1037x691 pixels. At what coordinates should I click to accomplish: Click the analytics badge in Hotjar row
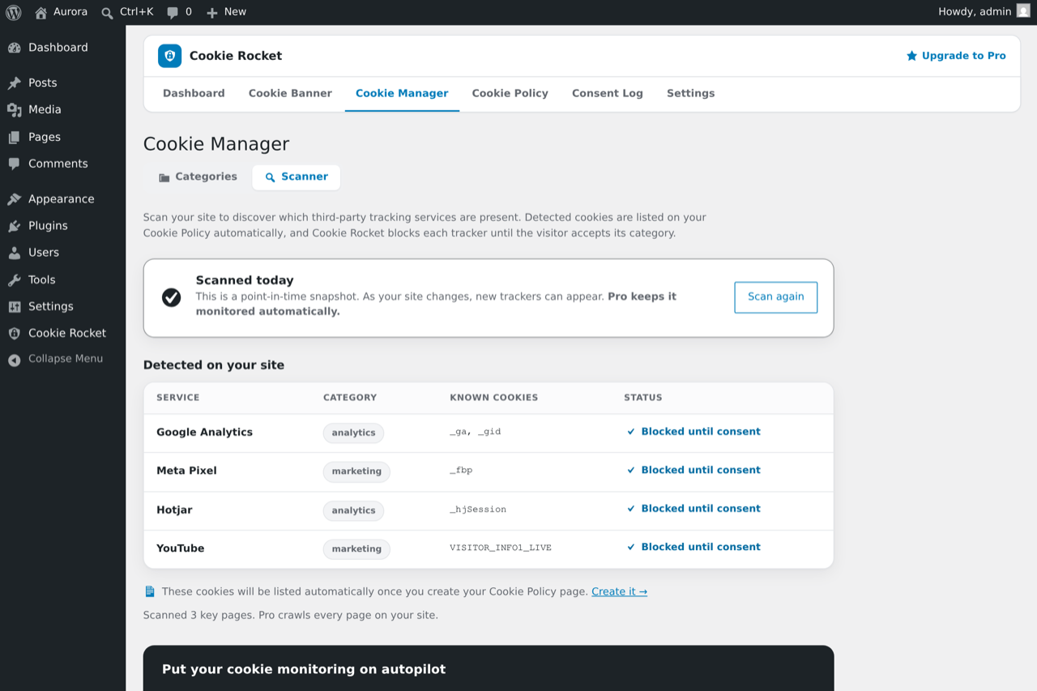pos(353,510)
